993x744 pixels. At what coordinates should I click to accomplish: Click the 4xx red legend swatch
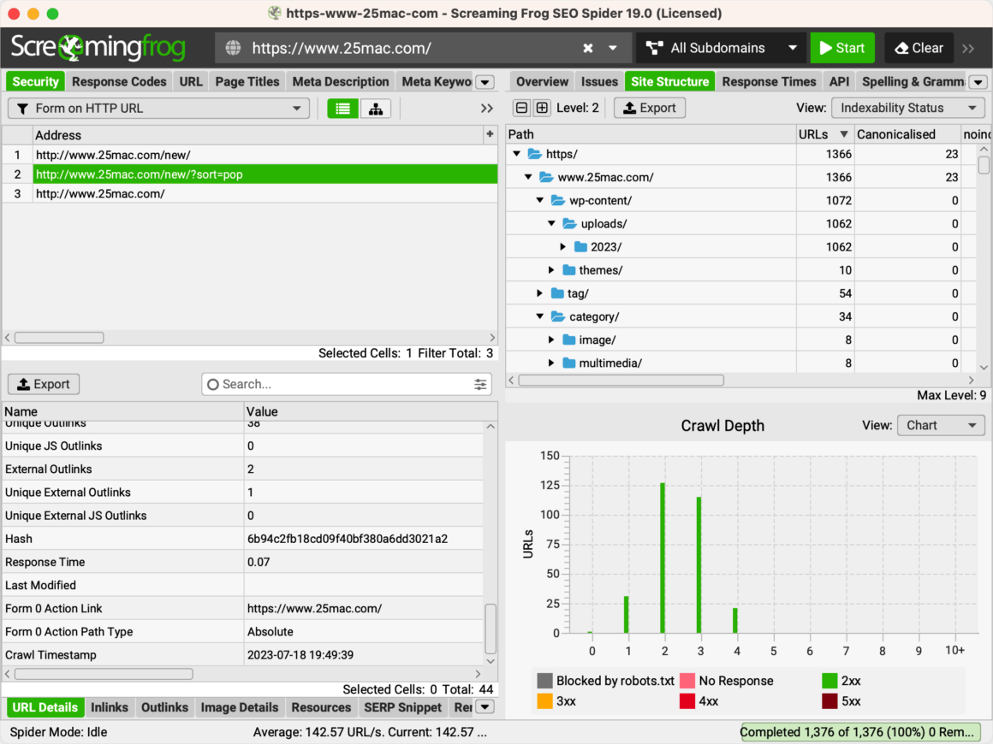coord(687,701)
